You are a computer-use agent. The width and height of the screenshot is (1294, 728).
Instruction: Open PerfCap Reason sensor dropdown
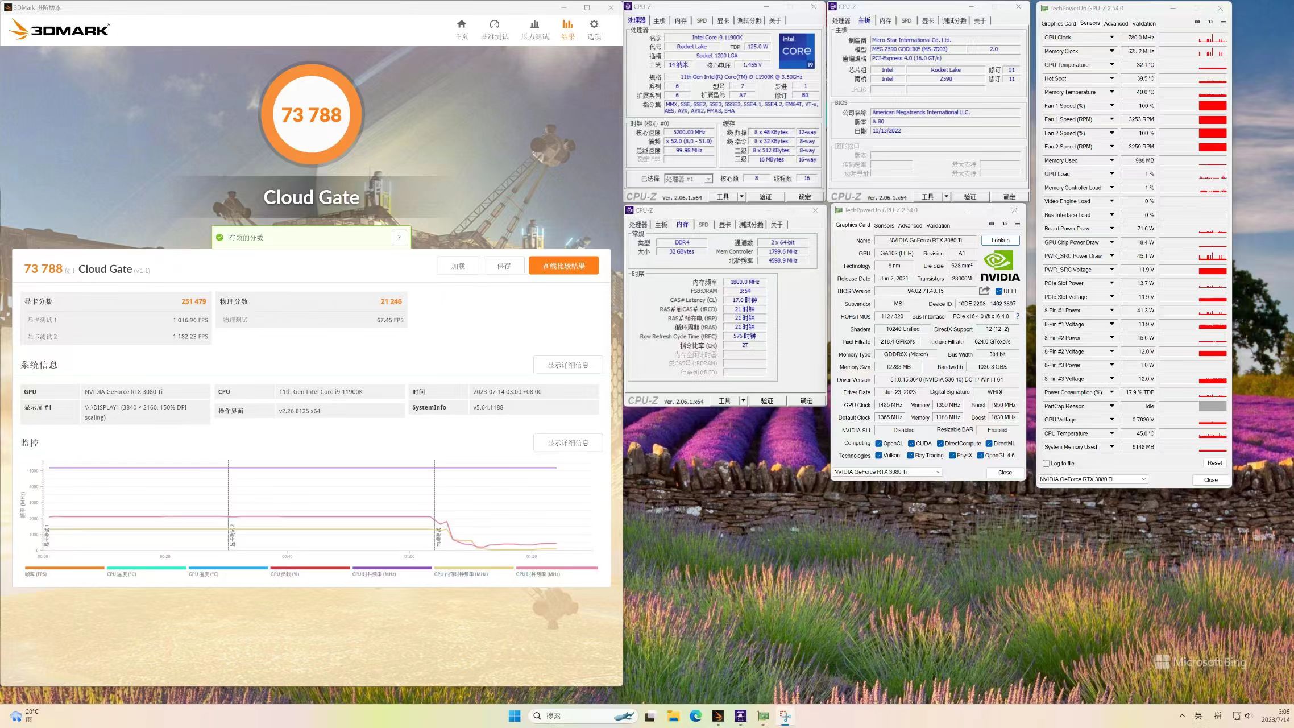coord(1112,406)
